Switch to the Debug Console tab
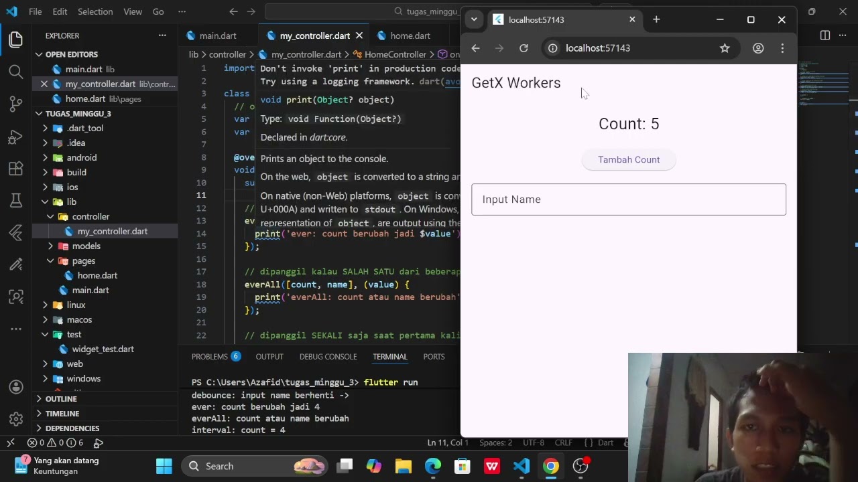Viewport: 858px width, 482px height. (x=328, y=357)
